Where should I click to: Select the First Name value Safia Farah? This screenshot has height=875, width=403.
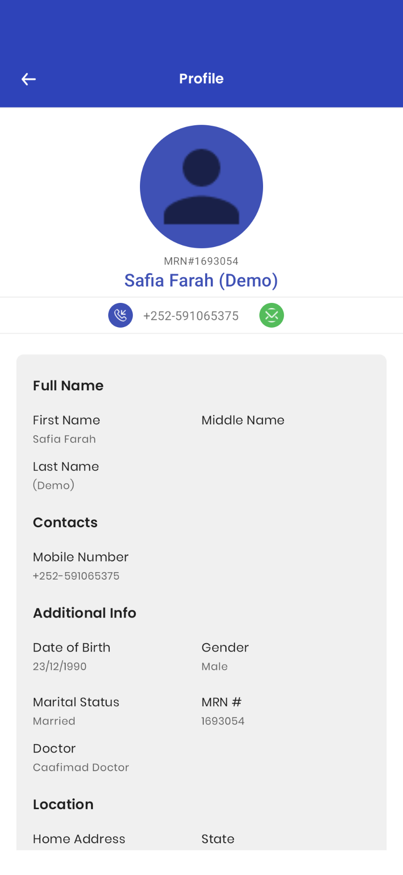point(64,439)
